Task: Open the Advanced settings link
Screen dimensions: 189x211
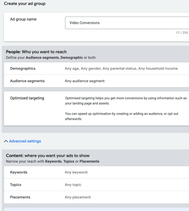Action: coord(25,141)
